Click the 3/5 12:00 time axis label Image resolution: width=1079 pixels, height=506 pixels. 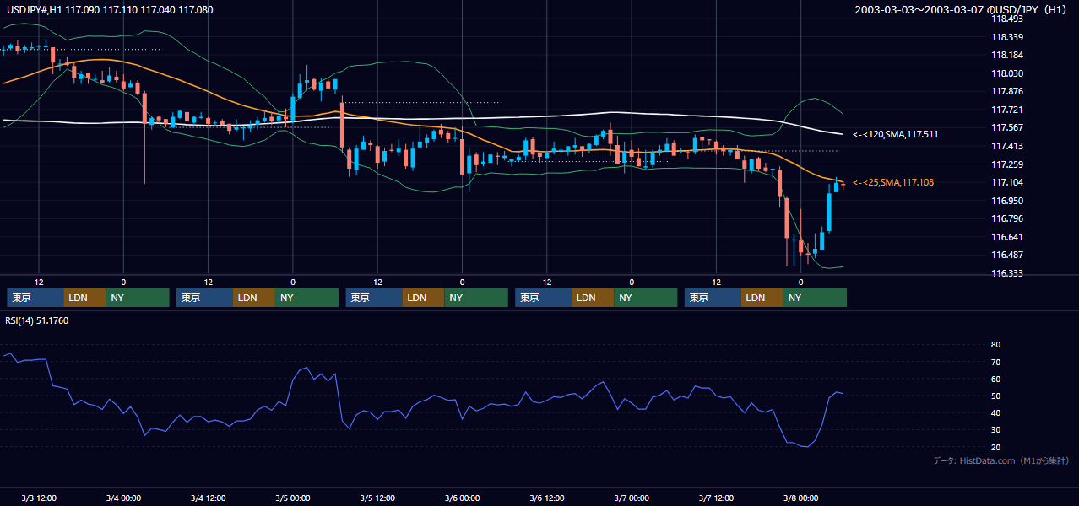point(377,498)
